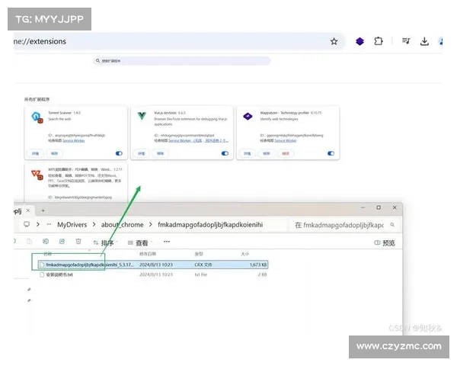Viewport: 457px width, 366px height.
Task: Turn off the Wappalyzer extension switch
Action: click(331, 153)
